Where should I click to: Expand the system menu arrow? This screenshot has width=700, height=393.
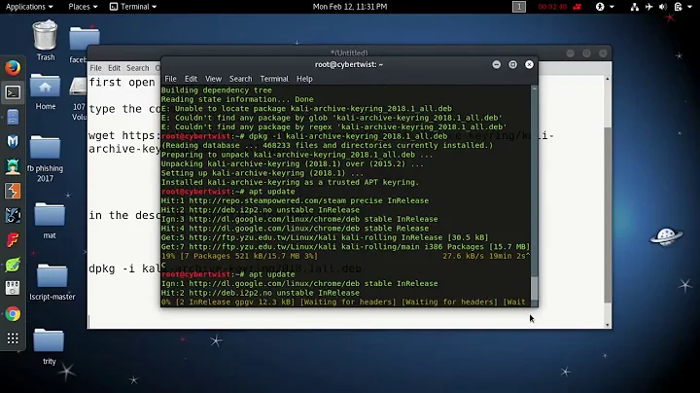[x=690, y=7]
